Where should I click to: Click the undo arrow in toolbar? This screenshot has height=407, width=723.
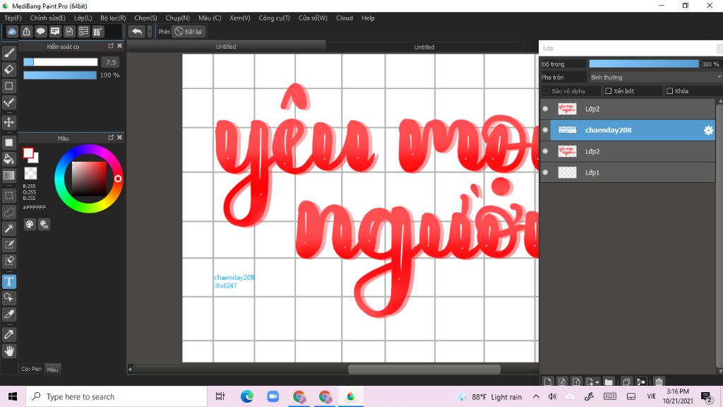136,31
